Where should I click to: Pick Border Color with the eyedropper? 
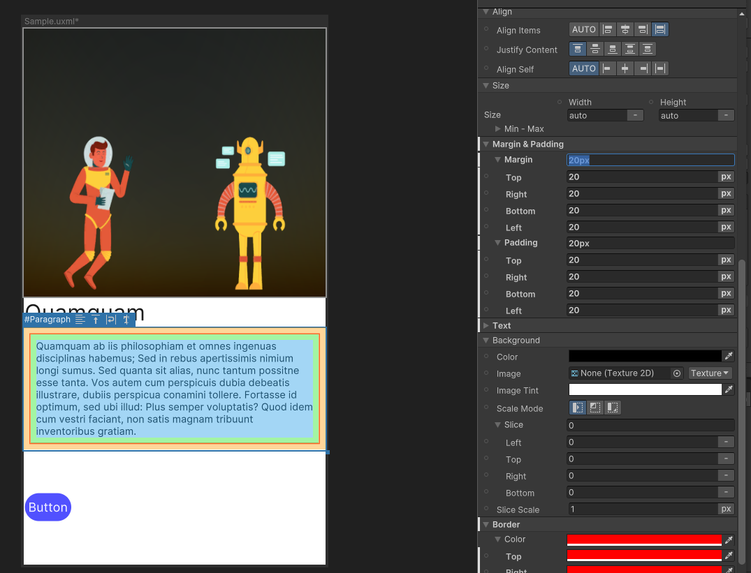coord(729,540)
